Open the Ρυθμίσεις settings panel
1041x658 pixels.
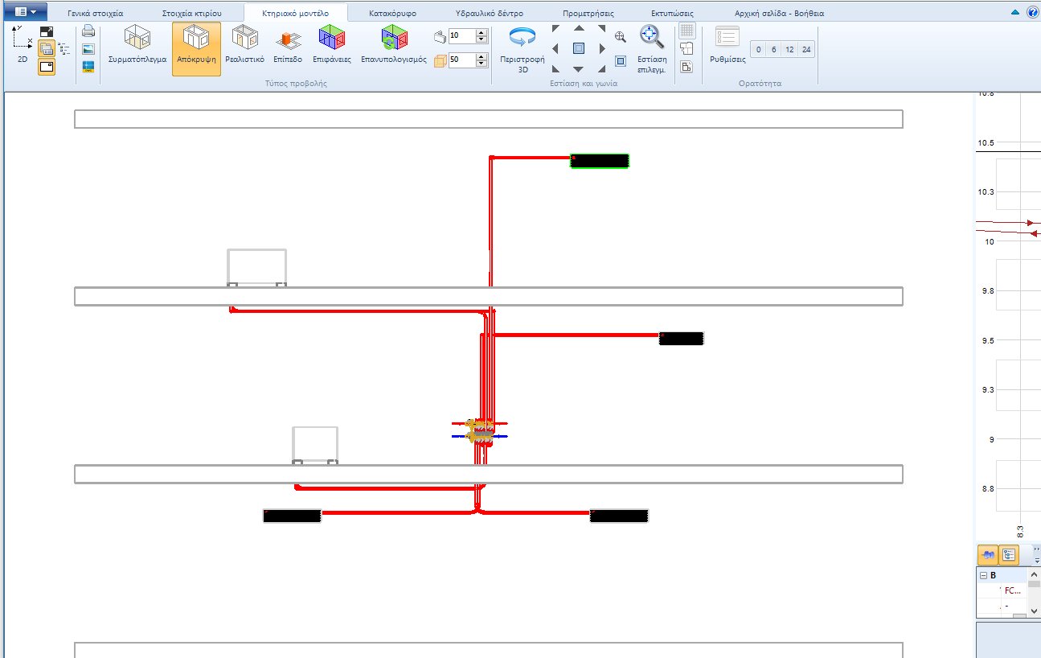[725, 46]
